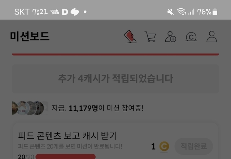Viewport: 231px width, 159px height.
Task: Tap the gold coin beside reward amount 1
Action: click(x=164, y=146)
